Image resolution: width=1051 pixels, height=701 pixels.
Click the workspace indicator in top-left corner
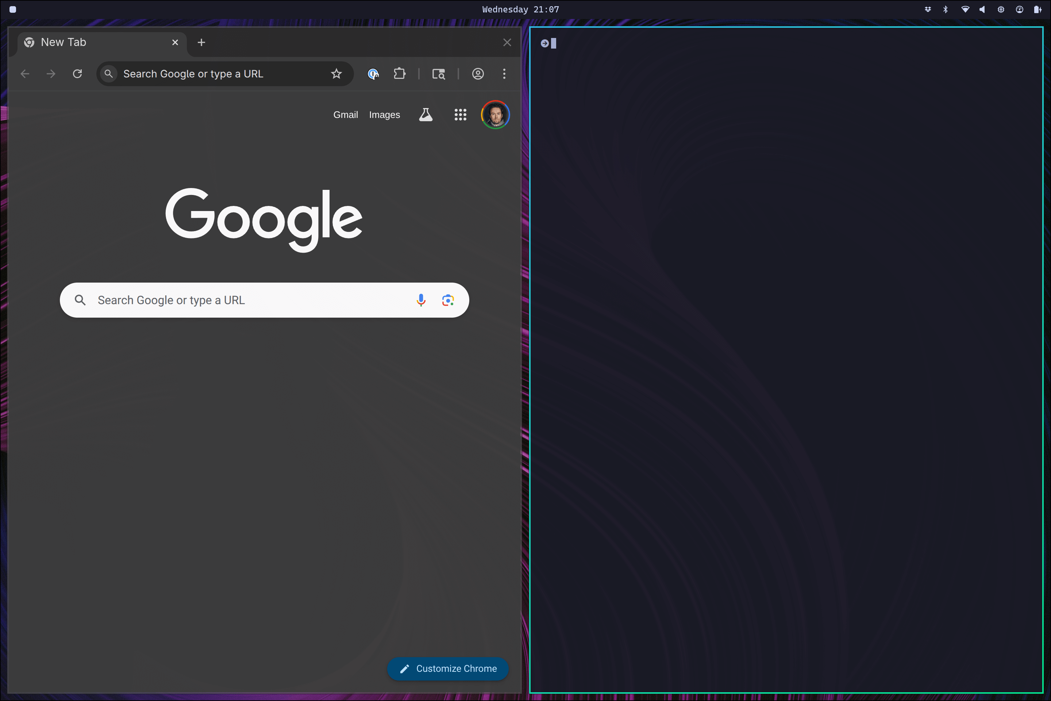(13, 9)
